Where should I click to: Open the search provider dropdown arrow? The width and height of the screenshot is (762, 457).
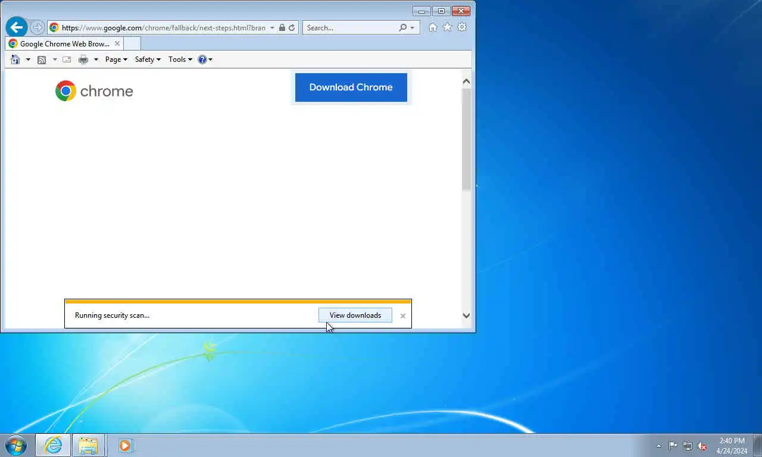[x=412, y=27]
